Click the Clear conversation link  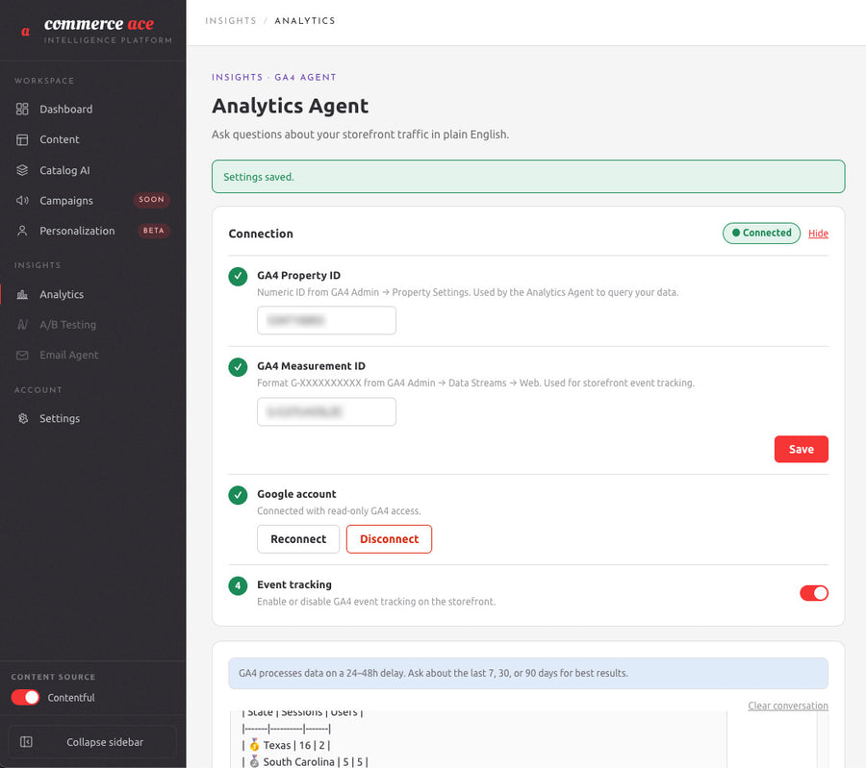click(x=787, y=706)
